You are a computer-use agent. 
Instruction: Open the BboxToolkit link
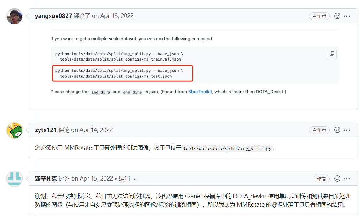pos(200,92)
